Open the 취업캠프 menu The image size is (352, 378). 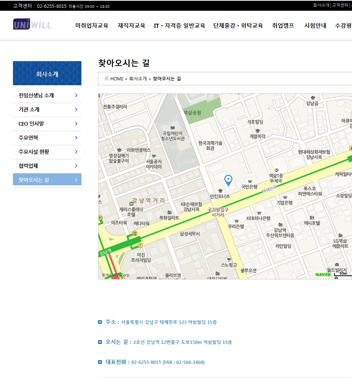coord(283,26)
